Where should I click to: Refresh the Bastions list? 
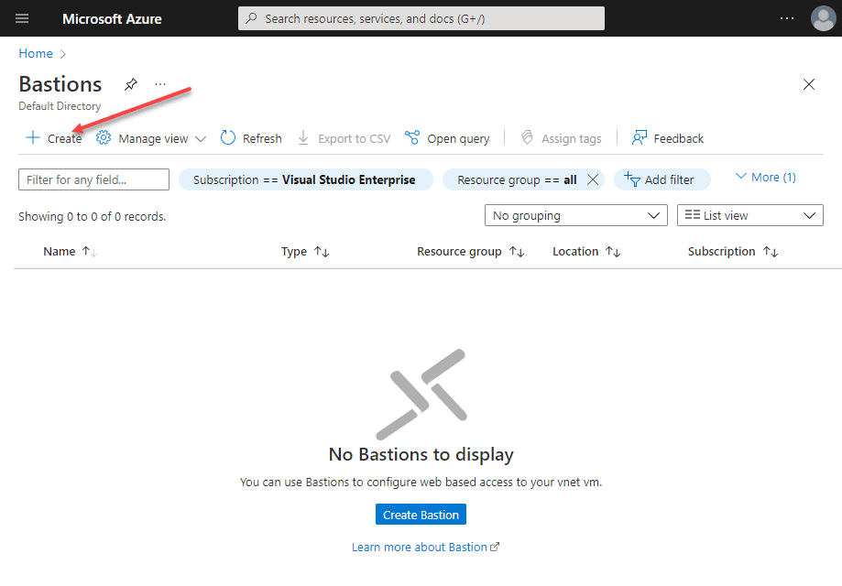[251, 138]
